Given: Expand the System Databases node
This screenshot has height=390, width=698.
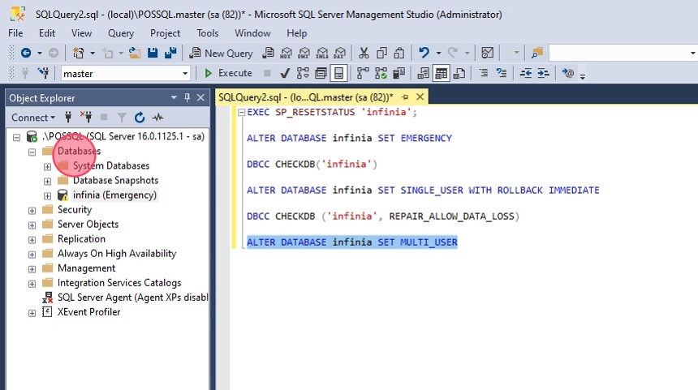Looking at the screenshot, I should (x=47, y=167).
